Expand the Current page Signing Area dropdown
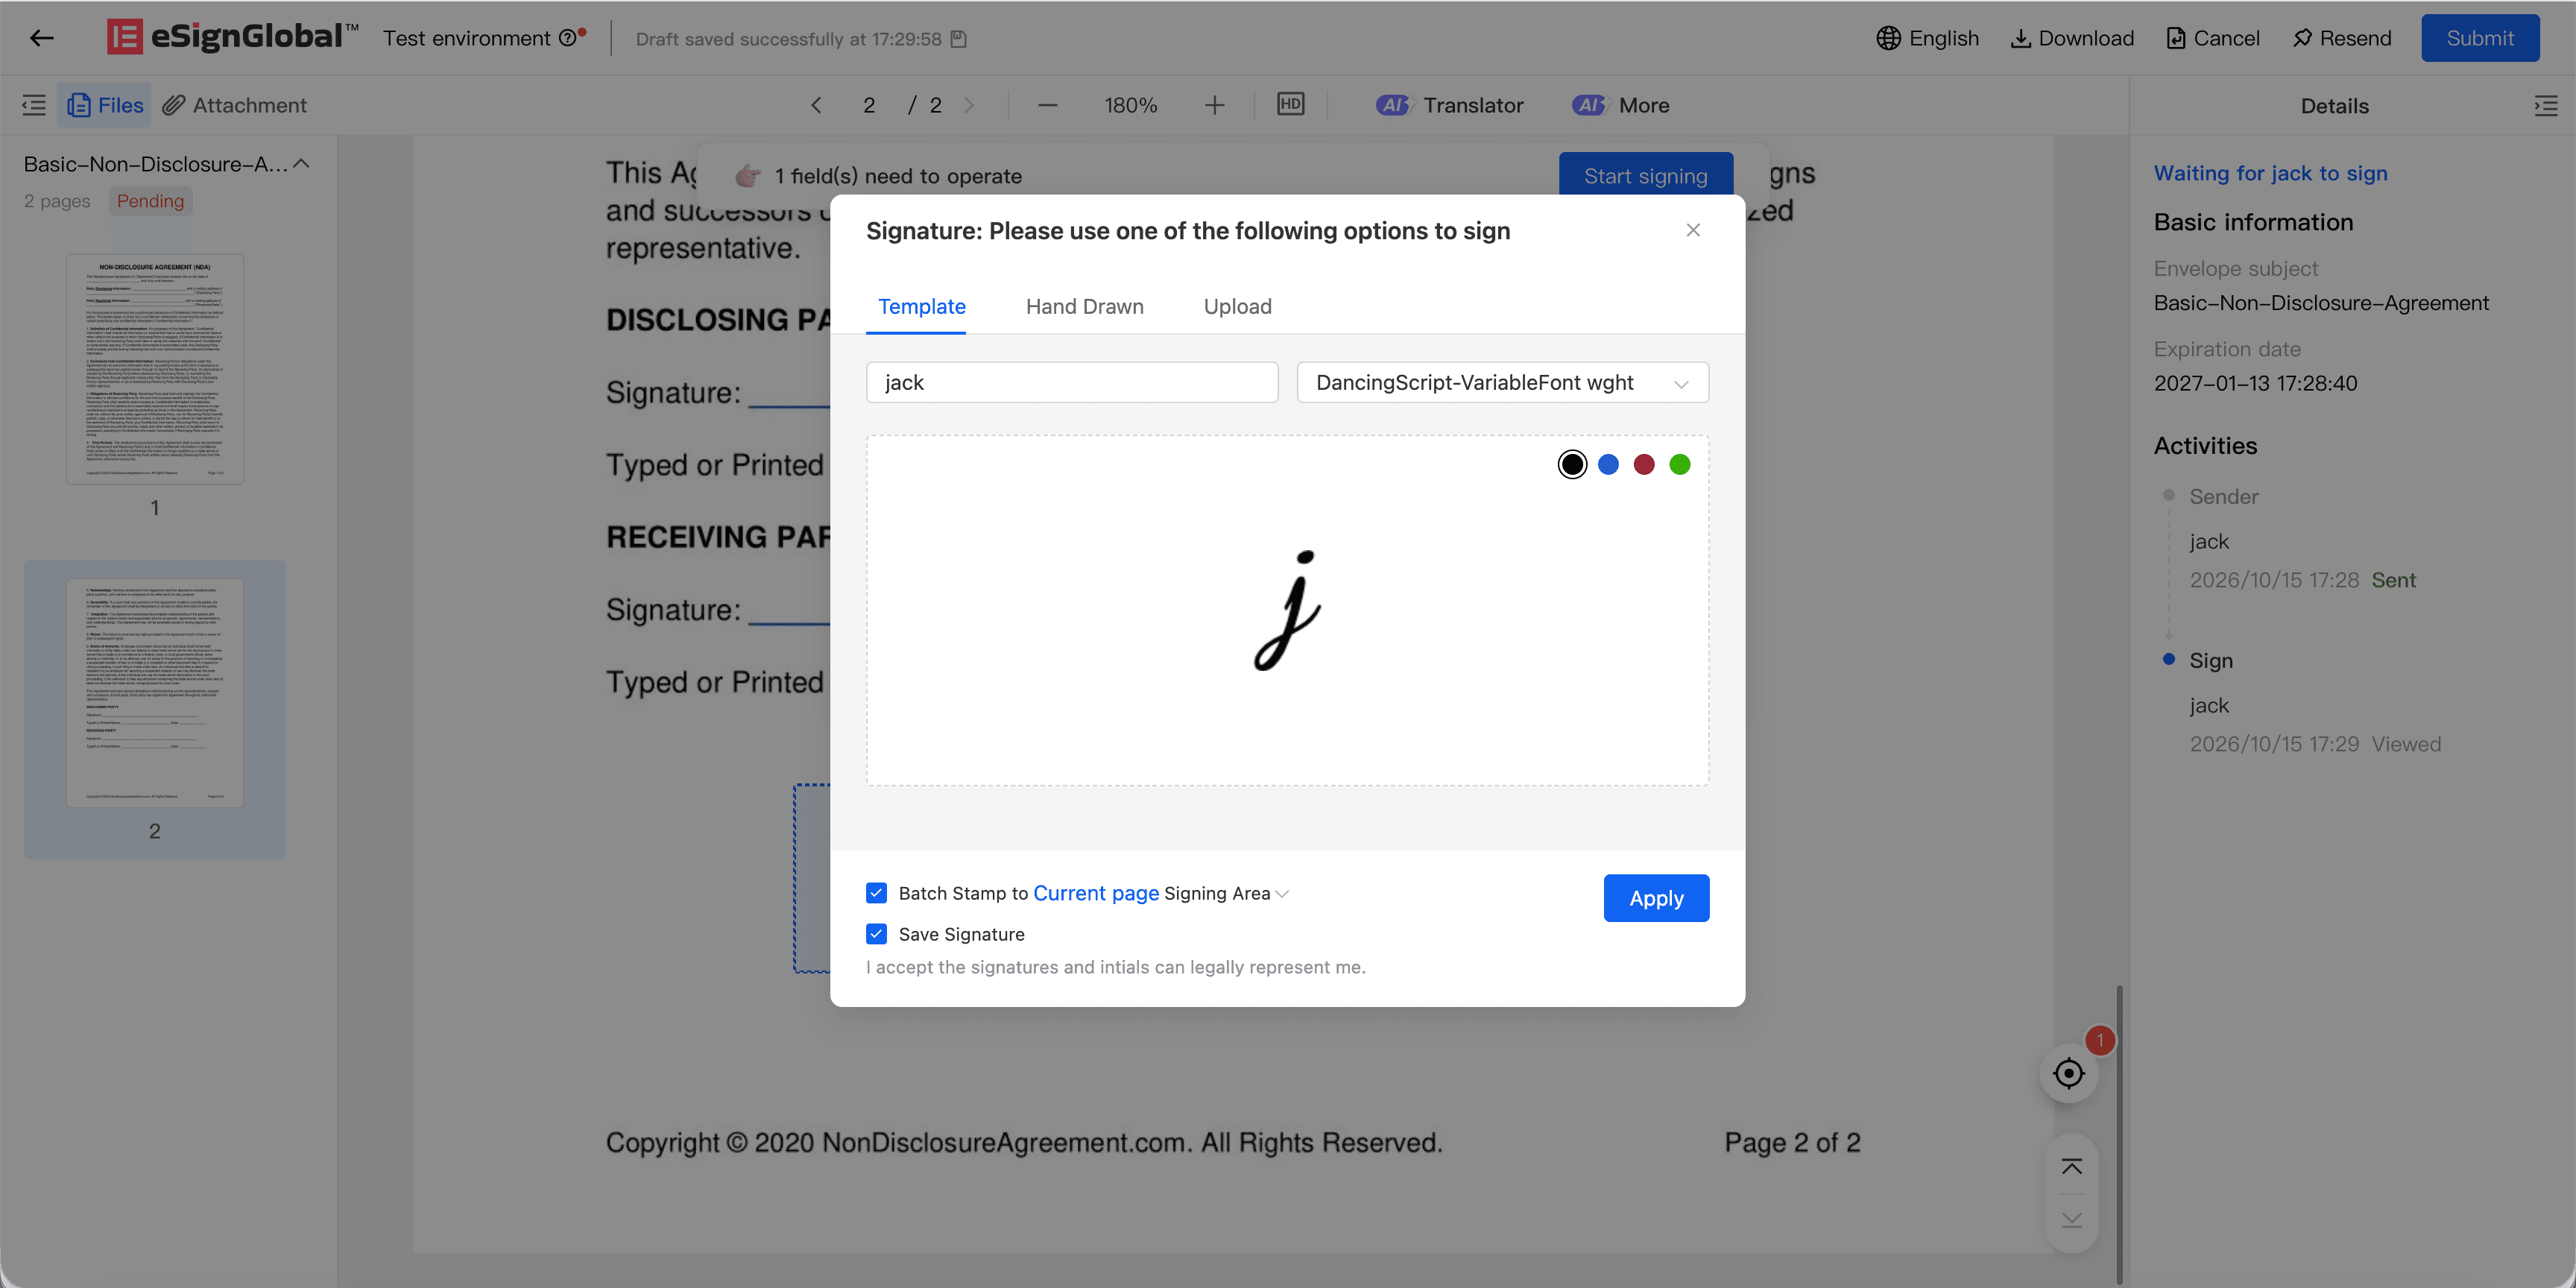 1281,894
